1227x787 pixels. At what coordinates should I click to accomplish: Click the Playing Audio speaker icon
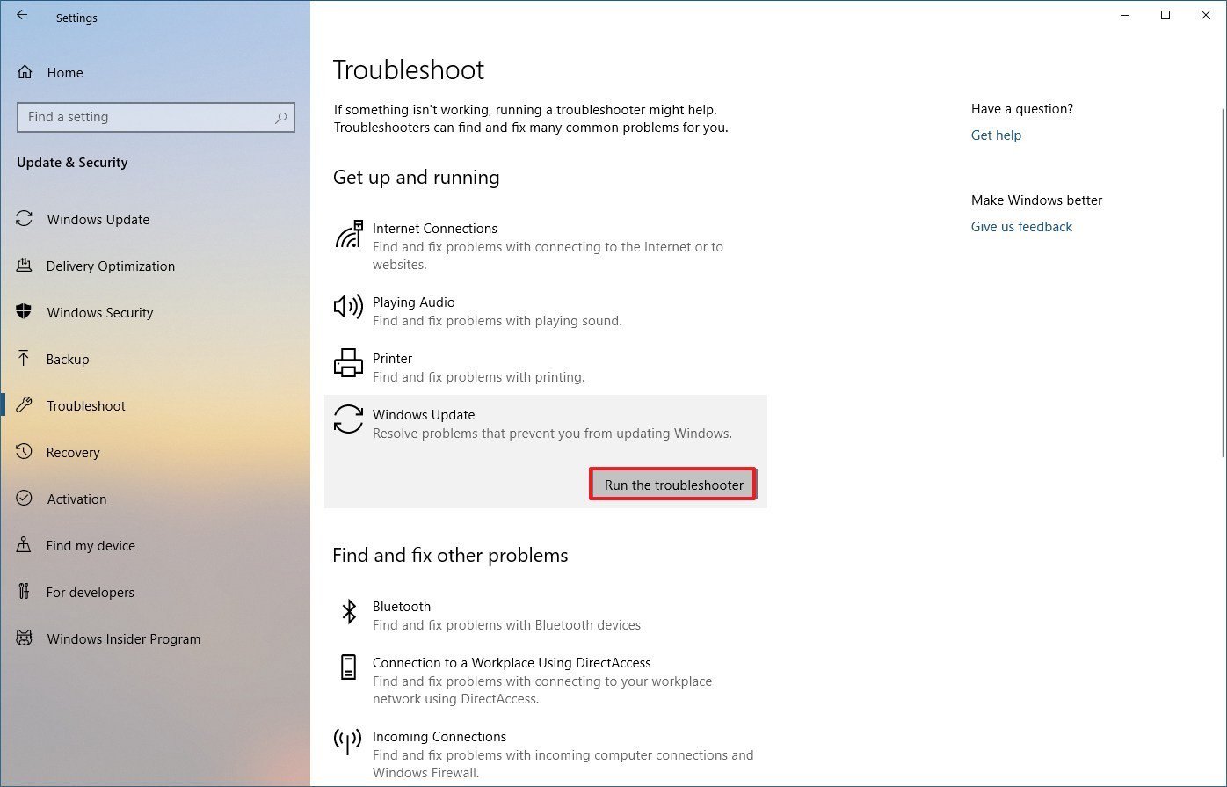(x=349, y=307)
